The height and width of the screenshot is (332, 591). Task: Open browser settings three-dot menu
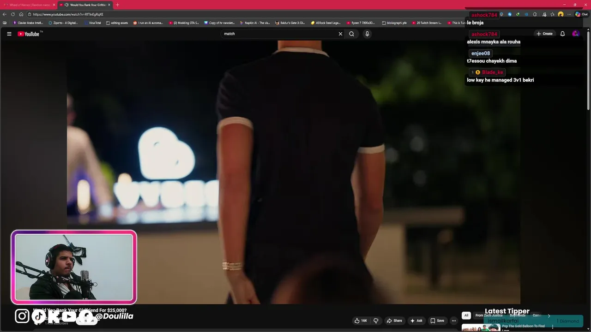click(569, 14)
